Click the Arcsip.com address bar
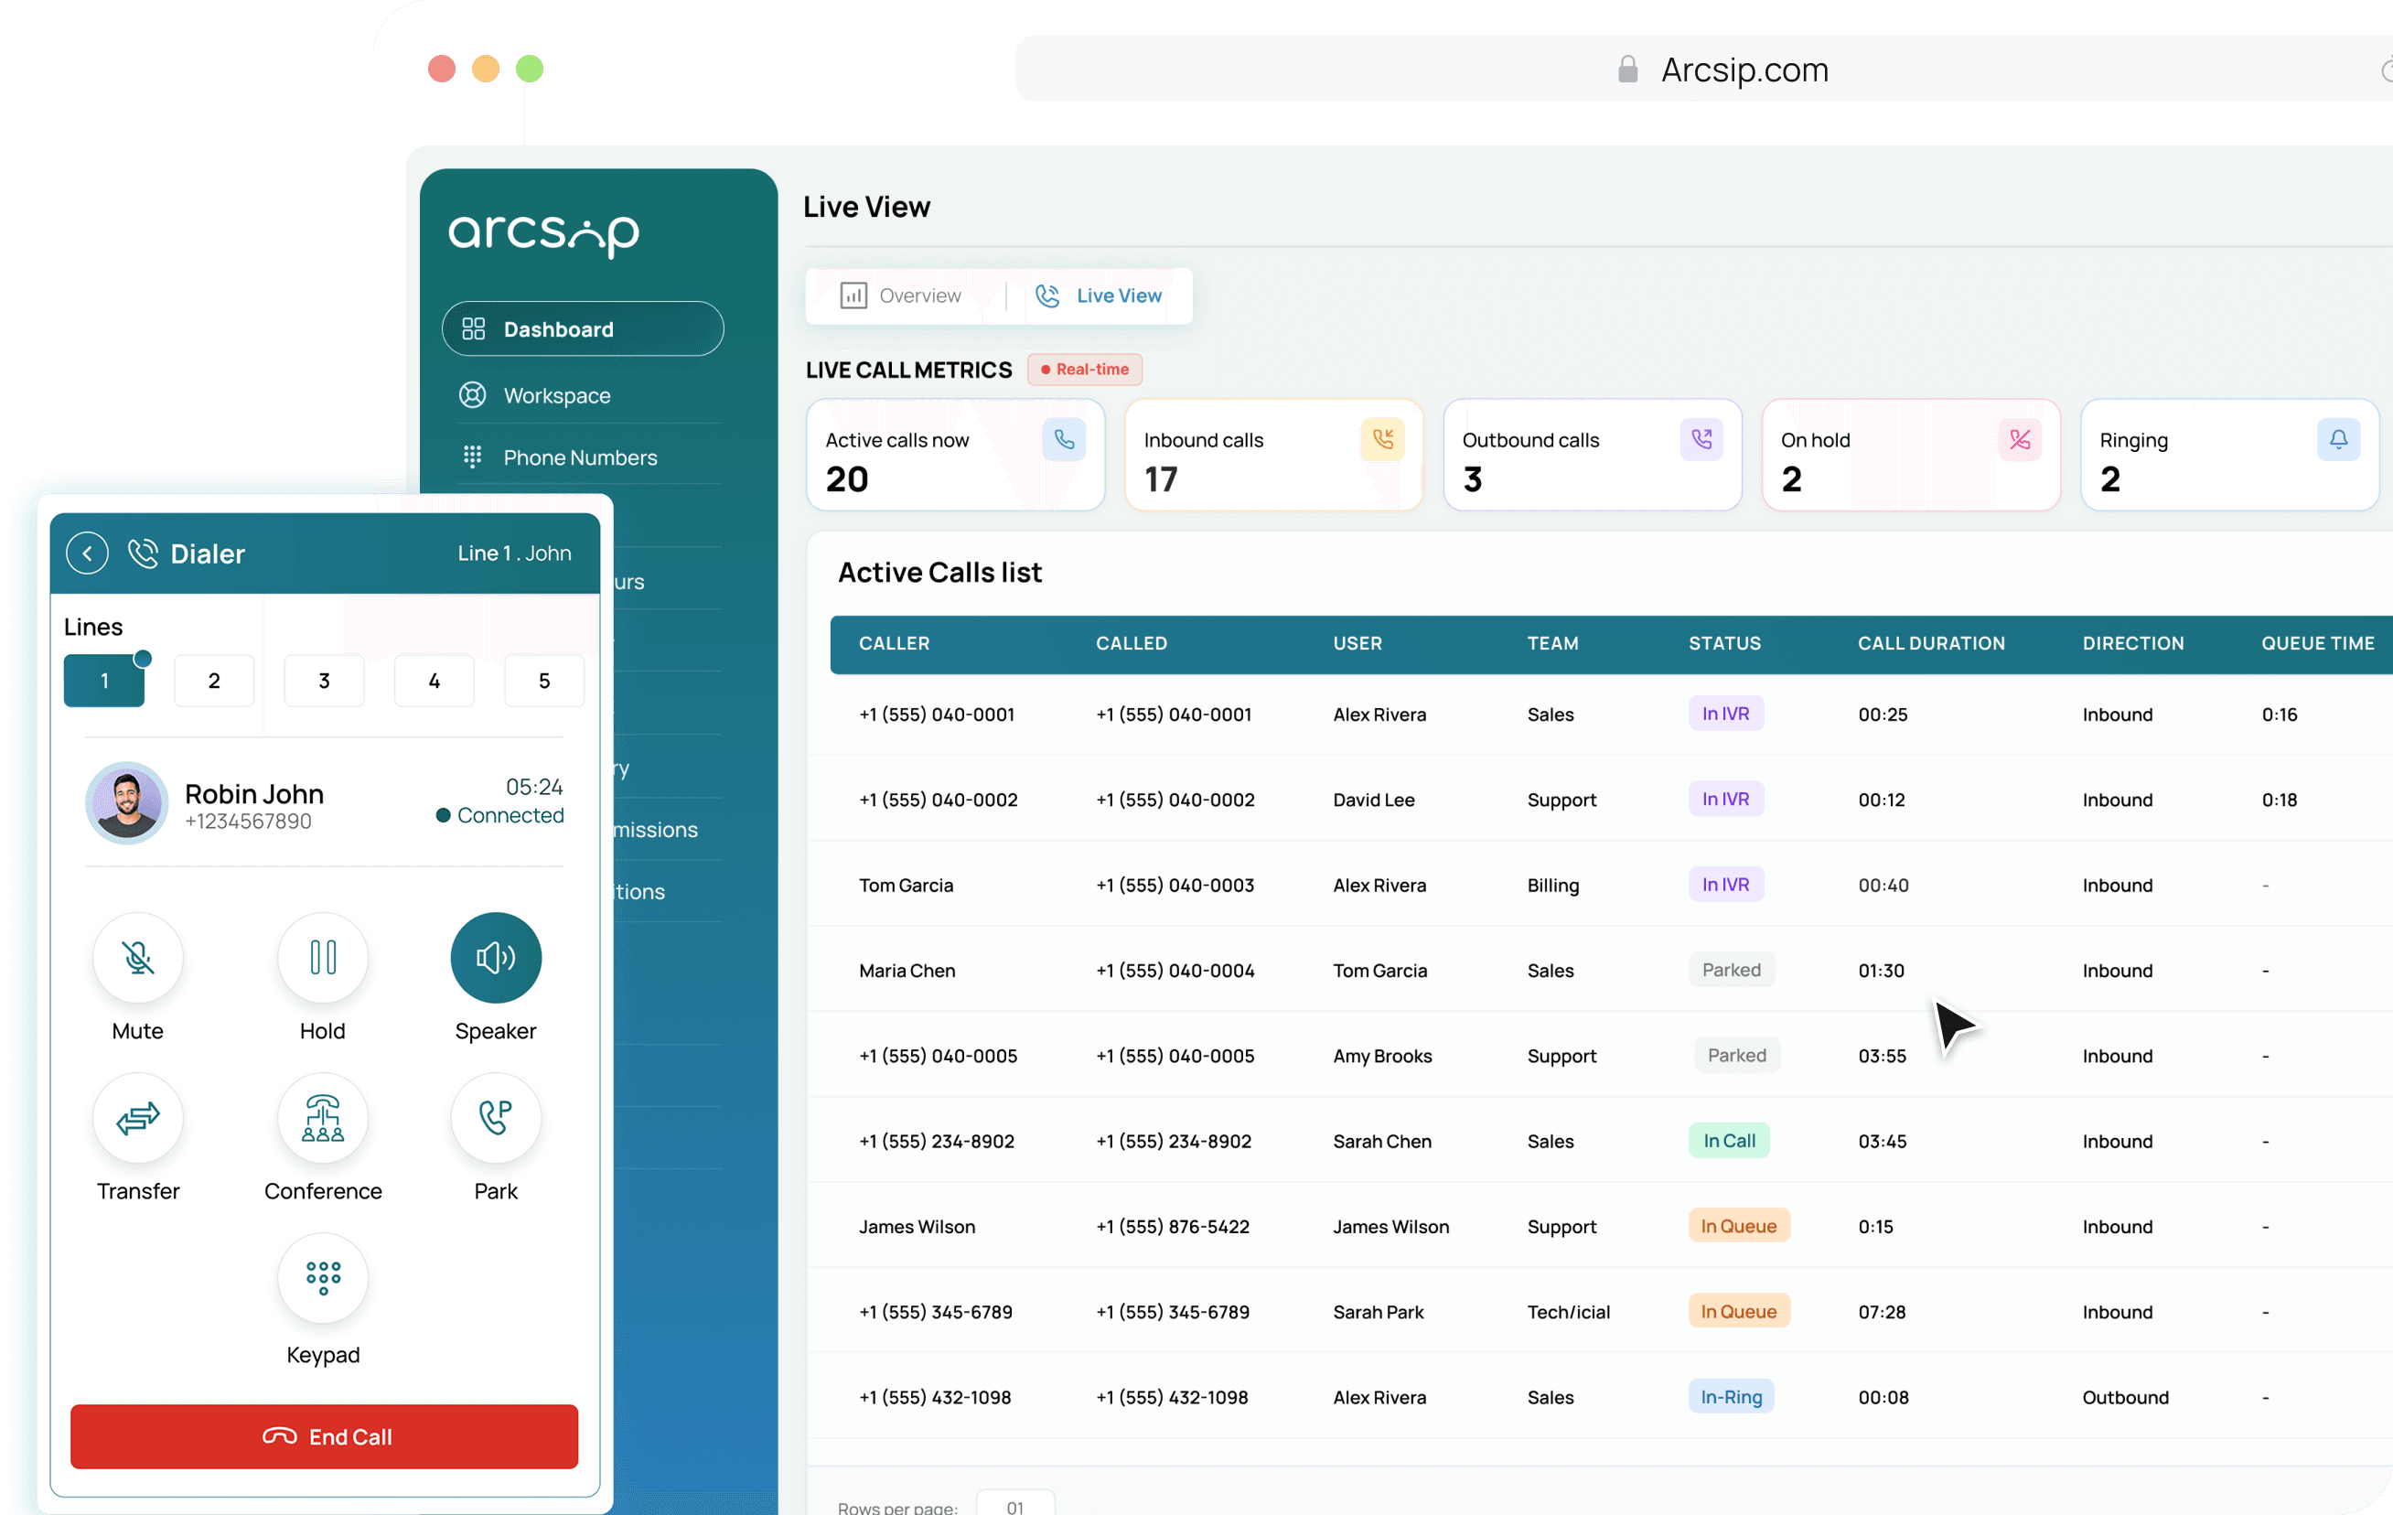This screenshot has height=1515, width=2393. coord(1703,69)
